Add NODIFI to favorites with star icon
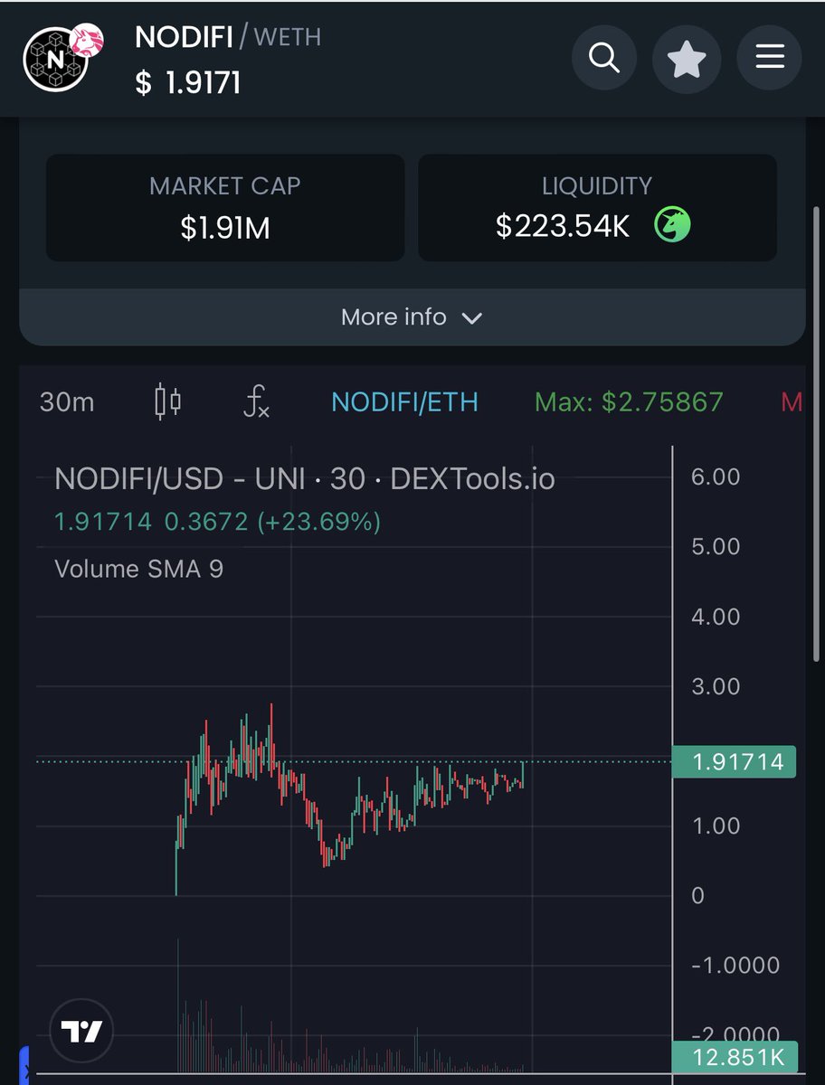 coord(687,59)
